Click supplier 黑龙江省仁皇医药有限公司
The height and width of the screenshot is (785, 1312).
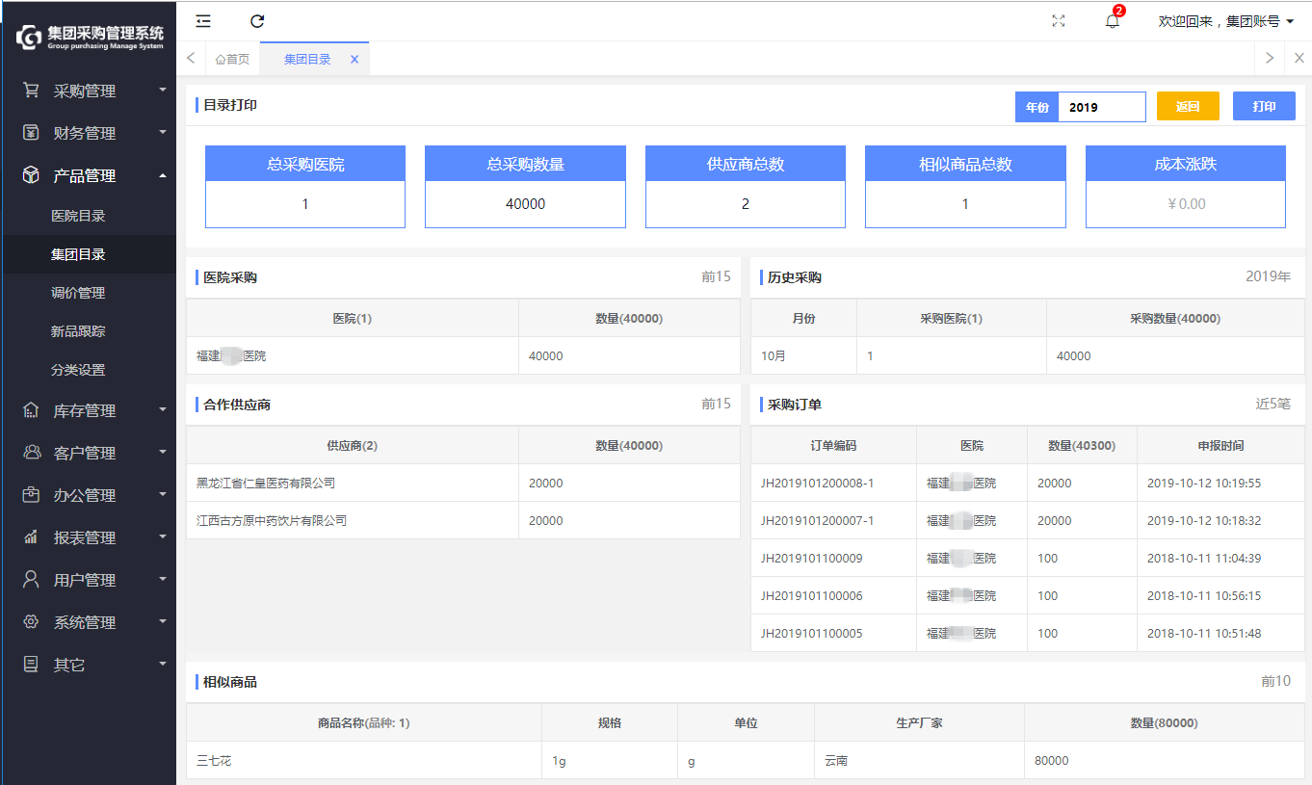(266, 484)
